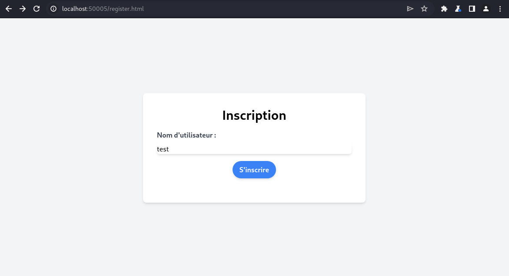Open the Extensions puzzle-piece menu
Viewport: 509px width, 276px height.
pos(444,9)
